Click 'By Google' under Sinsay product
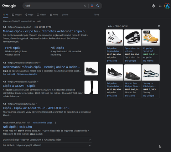Viewport: 171px width, 152px height. click(149, 96)
